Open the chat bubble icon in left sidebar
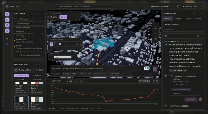208x114 pixels. click(7, 20)
